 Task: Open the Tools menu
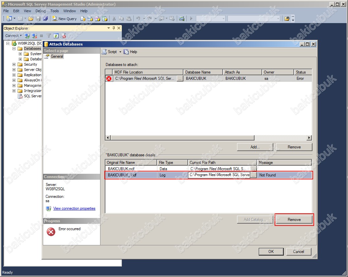coord(55,11)
